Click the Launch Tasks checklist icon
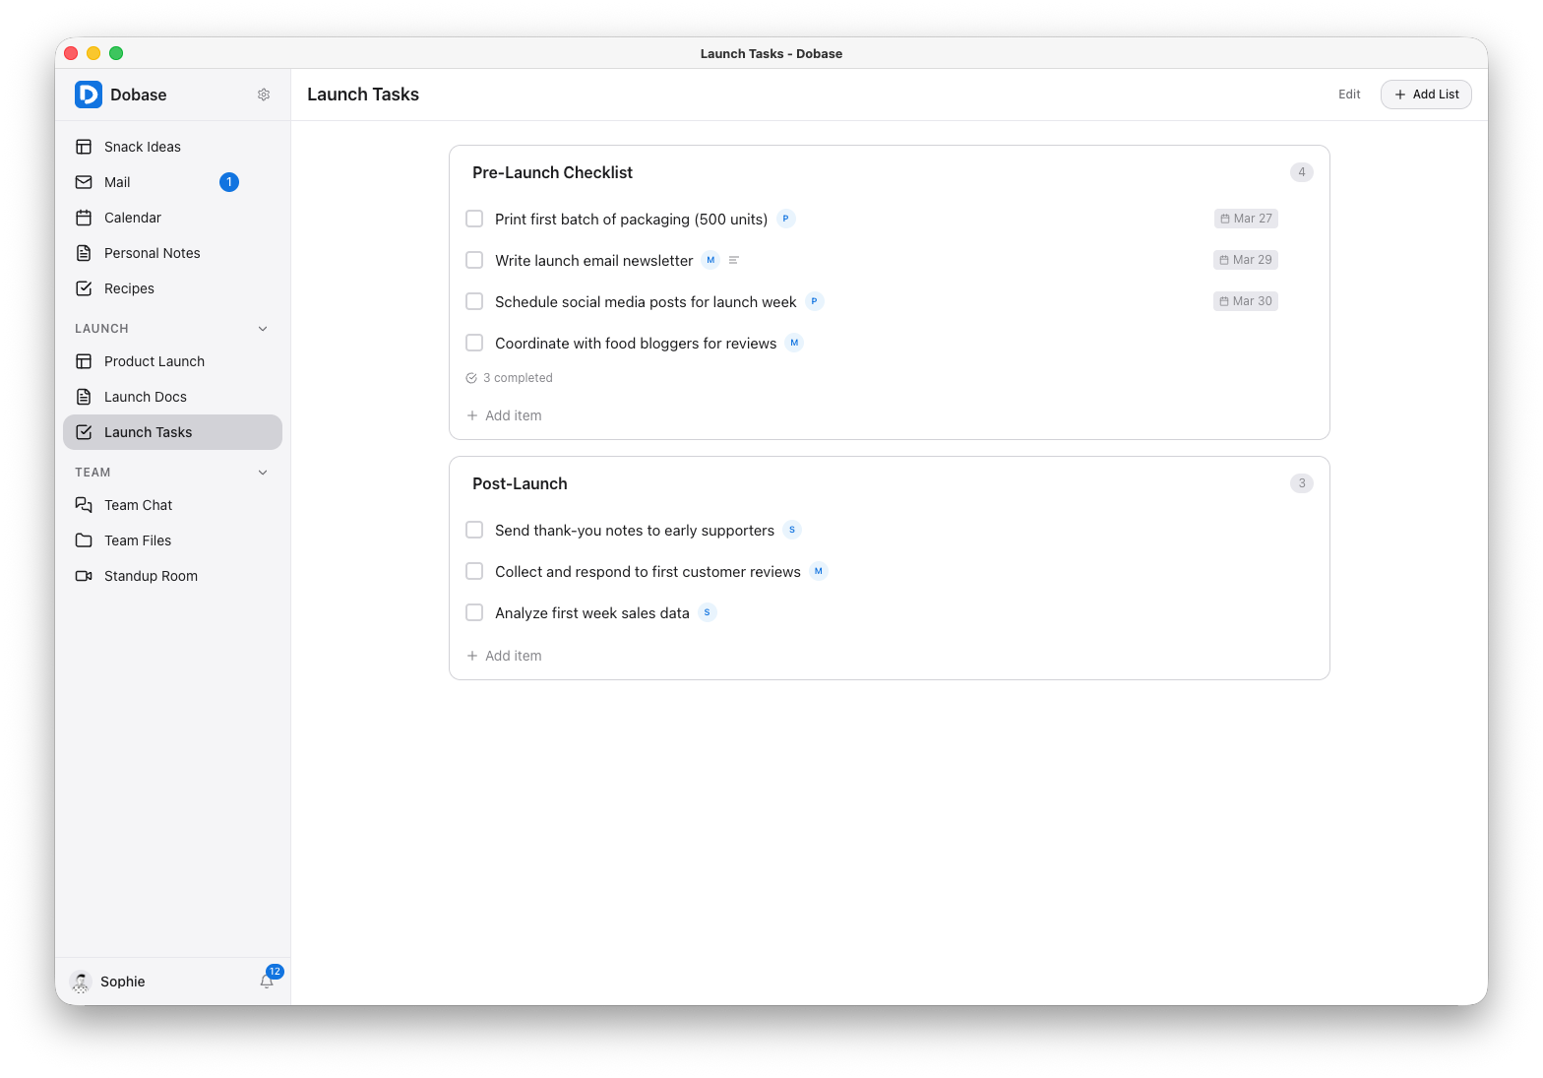The image size is (1543, 1078). pos(84,432)
